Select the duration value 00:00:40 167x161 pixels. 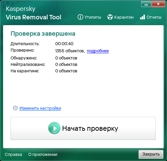coord(64,44)
